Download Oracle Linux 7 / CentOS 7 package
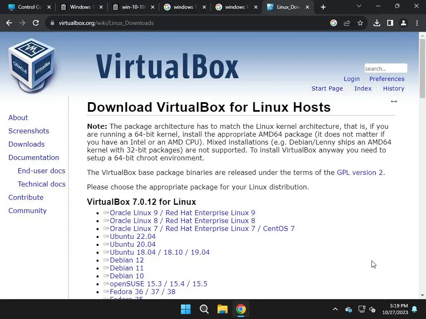This screenshot has height=319, width=426. (202, 229)
